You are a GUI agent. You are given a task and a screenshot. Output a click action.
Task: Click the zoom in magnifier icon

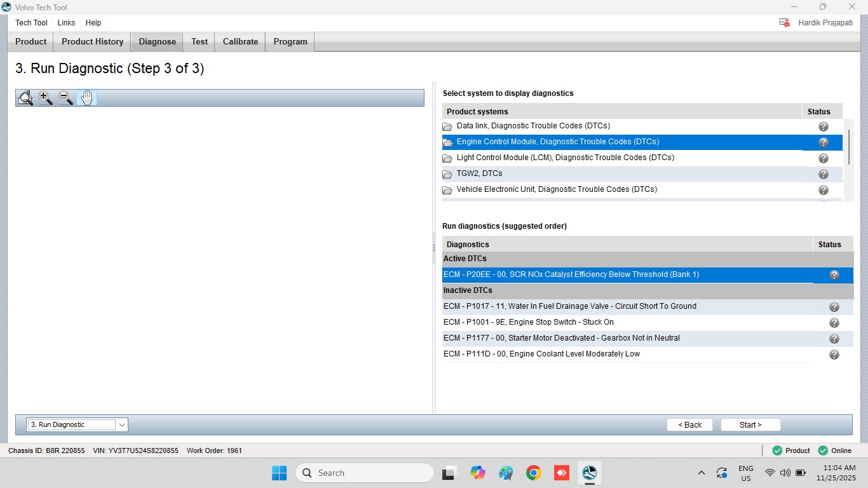click(x=46, y=98)
